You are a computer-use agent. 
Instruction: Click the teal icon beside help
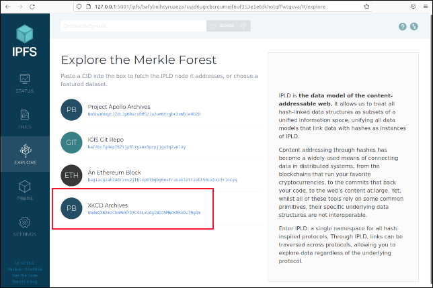click(414, 26)
